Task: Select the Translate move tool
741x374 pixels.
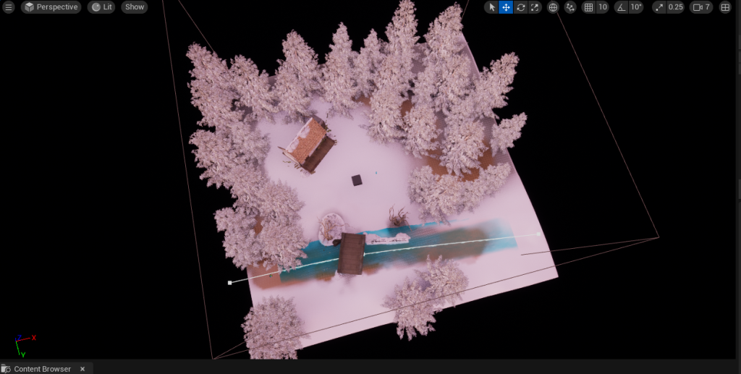Action: [x=506, y=7]
